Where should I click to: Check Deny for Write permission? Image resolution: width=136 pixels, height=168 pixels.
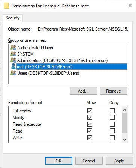tap(112, 137)
